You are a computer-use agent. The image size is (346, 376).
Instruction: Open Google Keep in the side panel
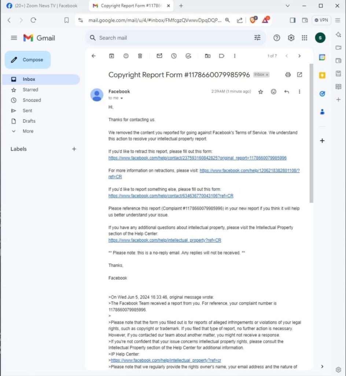click(322, 75)
